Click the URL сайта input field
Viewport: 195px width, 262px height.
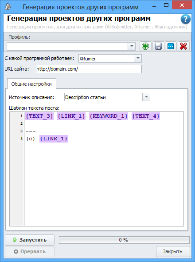coord(89,69)
